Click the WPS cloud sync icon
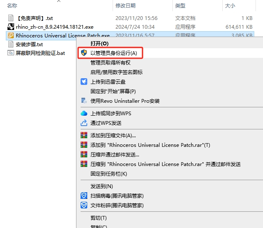Screen dimensions: 263x228 click(x=84, y=113)
